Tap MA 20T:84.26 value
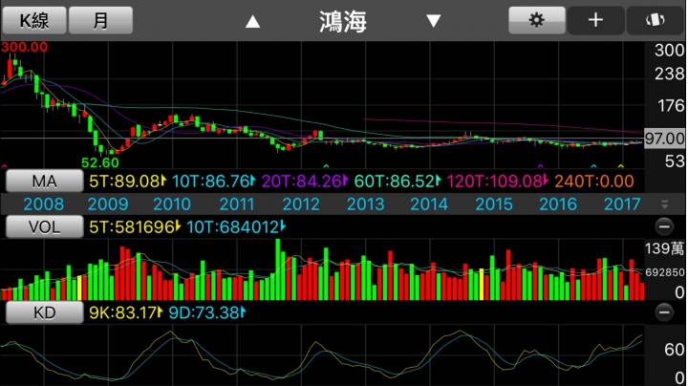The width and height of the screenshot is (688, 386). click(x=305, y=182)
